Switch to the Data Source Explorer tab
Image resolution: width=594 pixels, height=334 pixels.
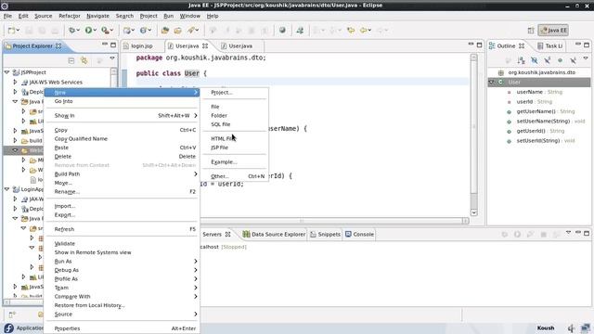(274, 235)
